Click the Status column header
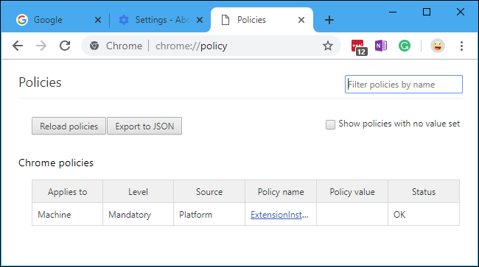 point(424,192)
